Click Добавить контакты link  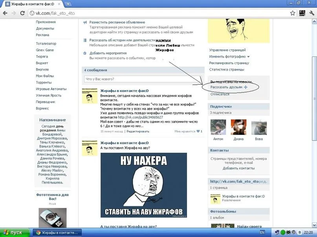pyautogui.click(x=238, y=168)
